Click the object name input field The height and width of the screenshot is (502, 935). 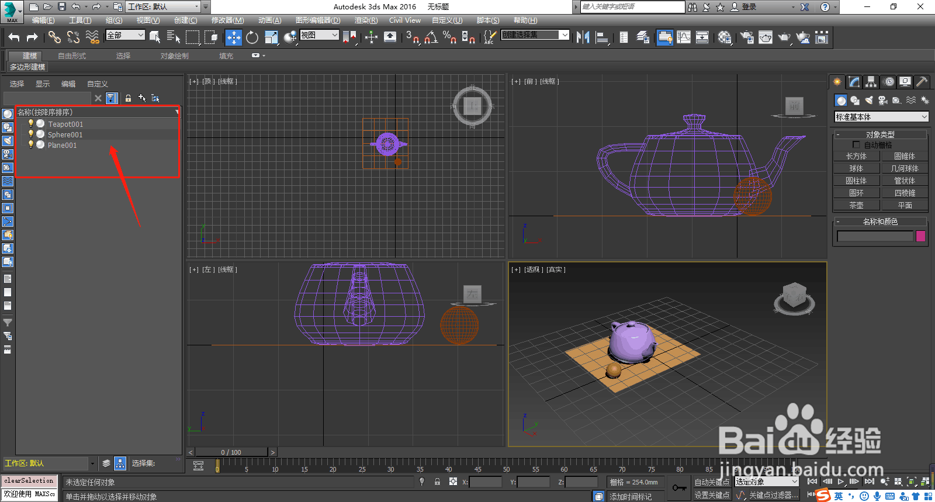pyautogui.click(x=875, y=236)
